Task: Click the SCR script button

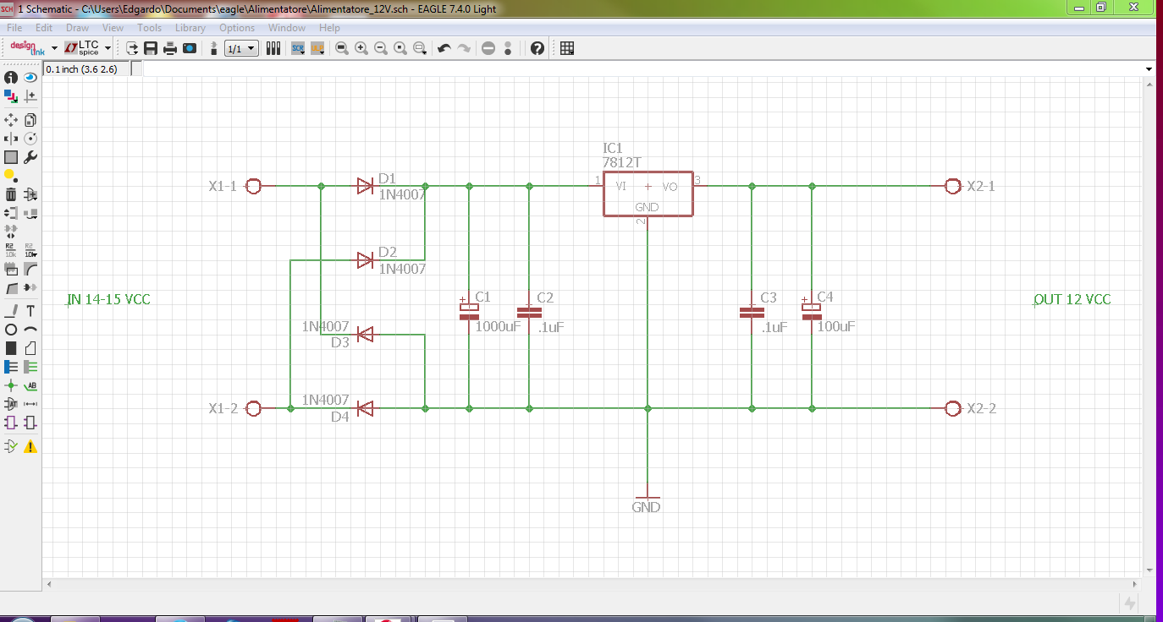Action: tap(298, 48)
